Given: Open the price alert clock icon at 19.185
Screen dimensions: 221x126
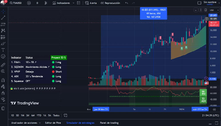Looking at the screenshot, I should tap(206, 19).
